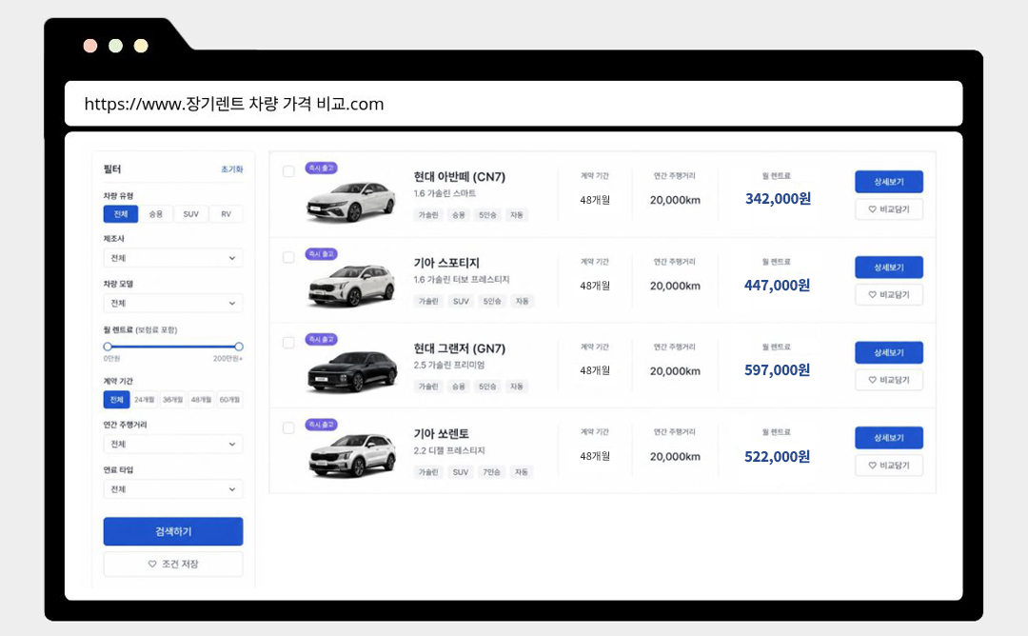The width and height of the screenshot is (1028, 636).
Task: Click the 현대 그랜저 (GN7) car image
Action: pyautogui.click(x=352, y=371)
